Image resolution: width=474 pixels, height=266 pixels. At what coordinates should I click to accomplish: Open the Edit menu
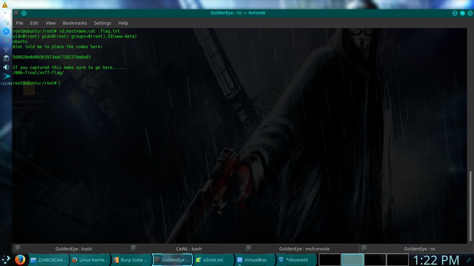(34, 23)
